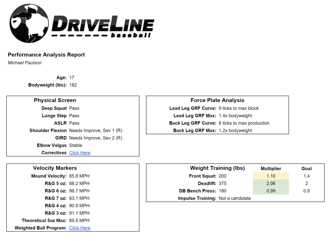
Task: Click 'Needs Improve, Sev 1 (R)' for Shoulder Flexion
Action: [96, 131]
